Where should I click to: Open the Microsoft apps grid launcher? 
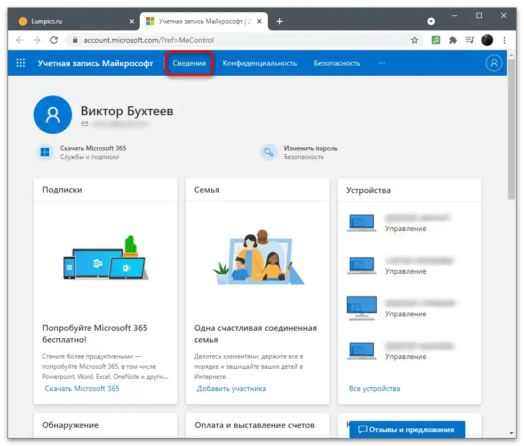(21, 63)
